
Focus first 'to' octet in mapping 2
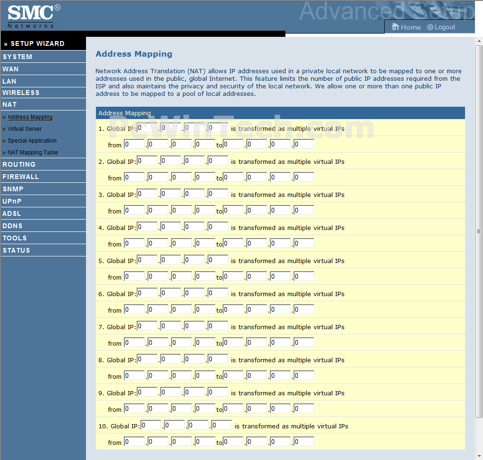[x=233, y=177]
